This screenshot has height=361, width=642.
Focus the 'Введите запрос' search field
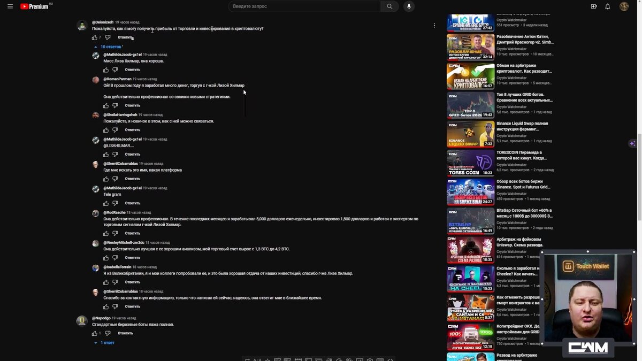click(x=304, y=6)
